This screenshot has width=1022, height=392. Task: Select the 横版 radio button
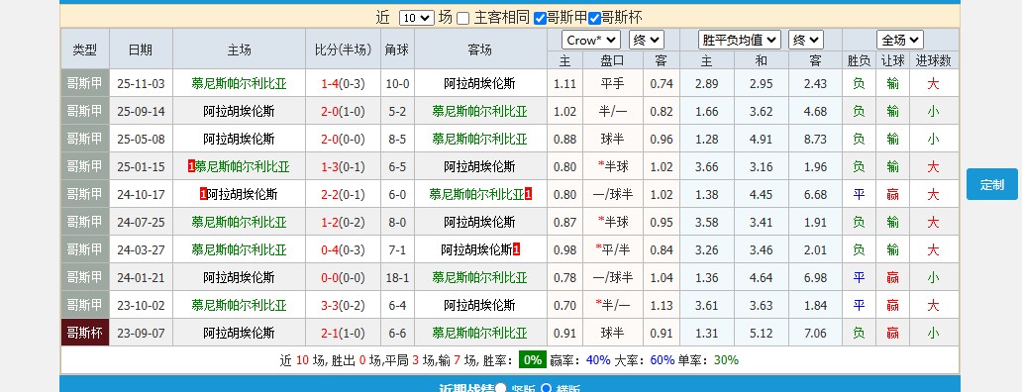point(547,389)
